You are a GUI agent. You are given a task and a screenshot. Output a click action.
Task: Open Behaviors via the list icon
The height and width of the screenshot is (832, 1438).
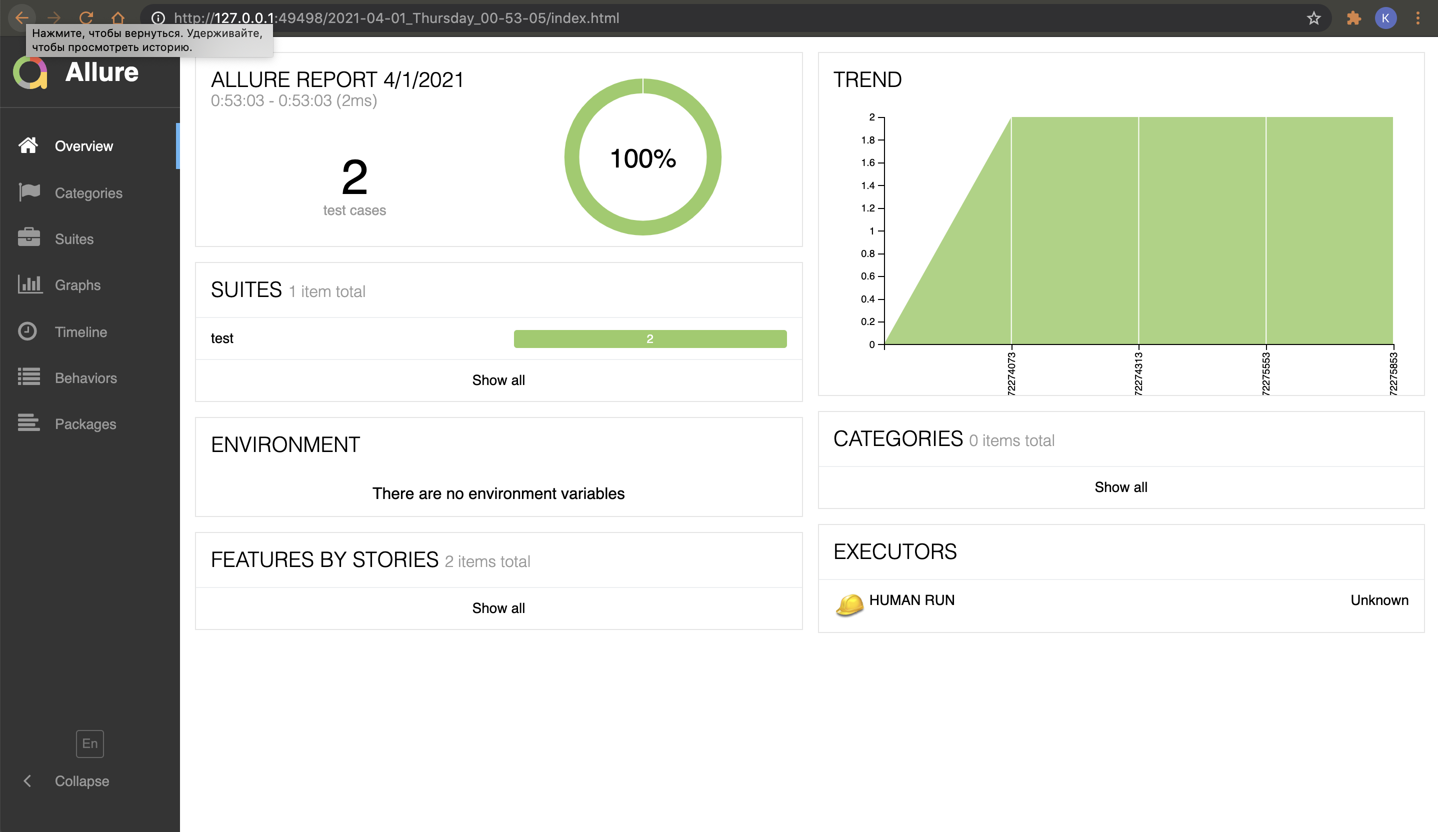point(28,377)
